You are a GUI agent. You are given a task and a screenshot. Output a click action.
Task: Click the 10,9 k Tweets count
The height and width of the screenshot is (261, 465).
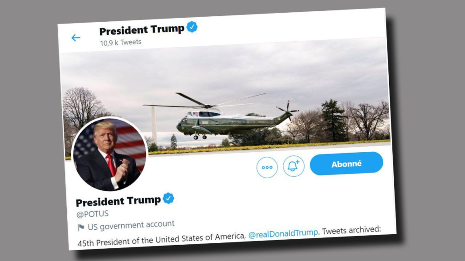tap(120, 43)
